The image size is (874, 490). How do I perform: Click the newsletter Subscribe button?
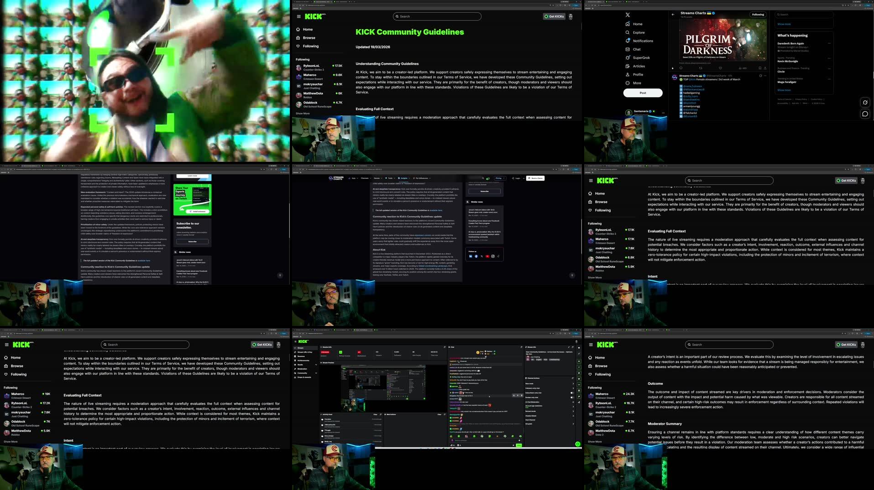point(192,242)
